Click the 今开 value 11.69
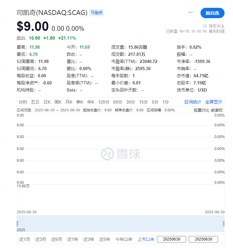This screenshot has width=233, height=248. tap(84, 47)
